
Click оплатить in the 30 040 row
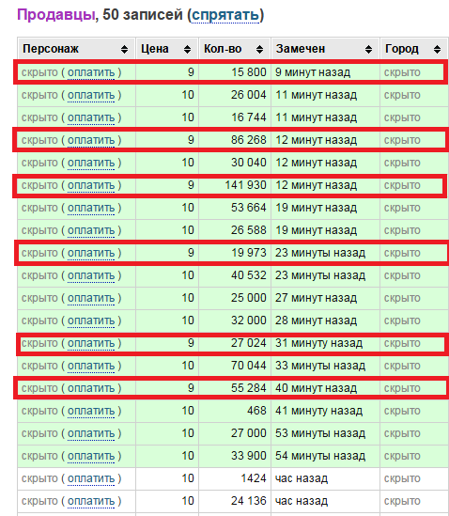click(91, 163)
